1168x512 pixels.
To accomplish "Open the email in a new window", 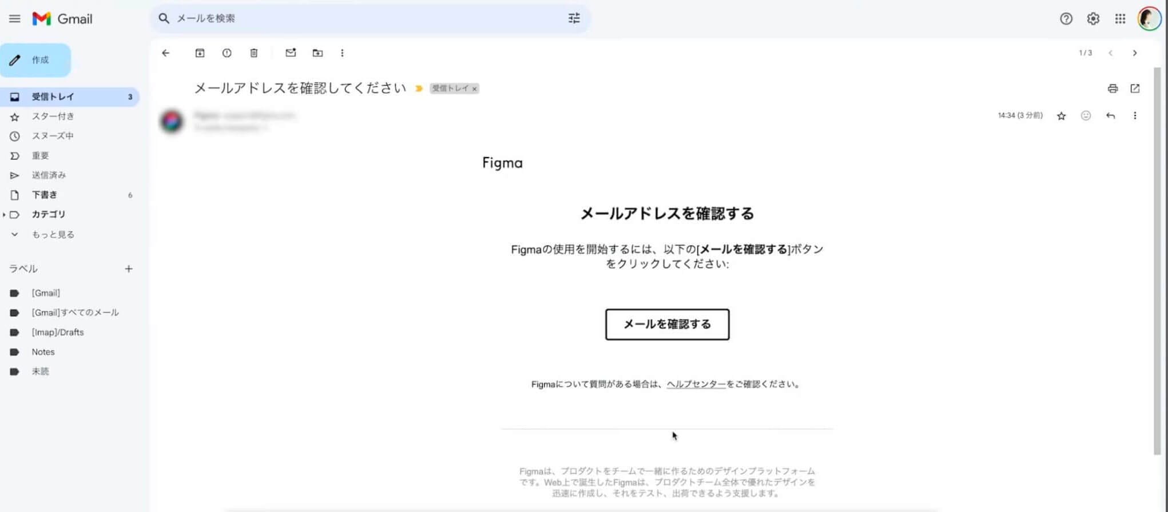I will [x=1135, y=89].
